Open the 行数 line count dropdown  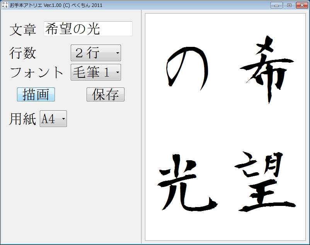pyautogui.click(x=95, y=53)
